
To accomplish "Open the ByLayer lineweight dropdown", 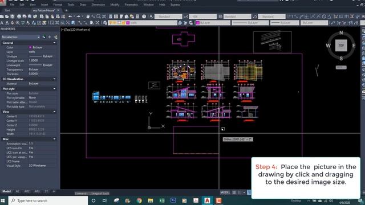I will (285, 23).
